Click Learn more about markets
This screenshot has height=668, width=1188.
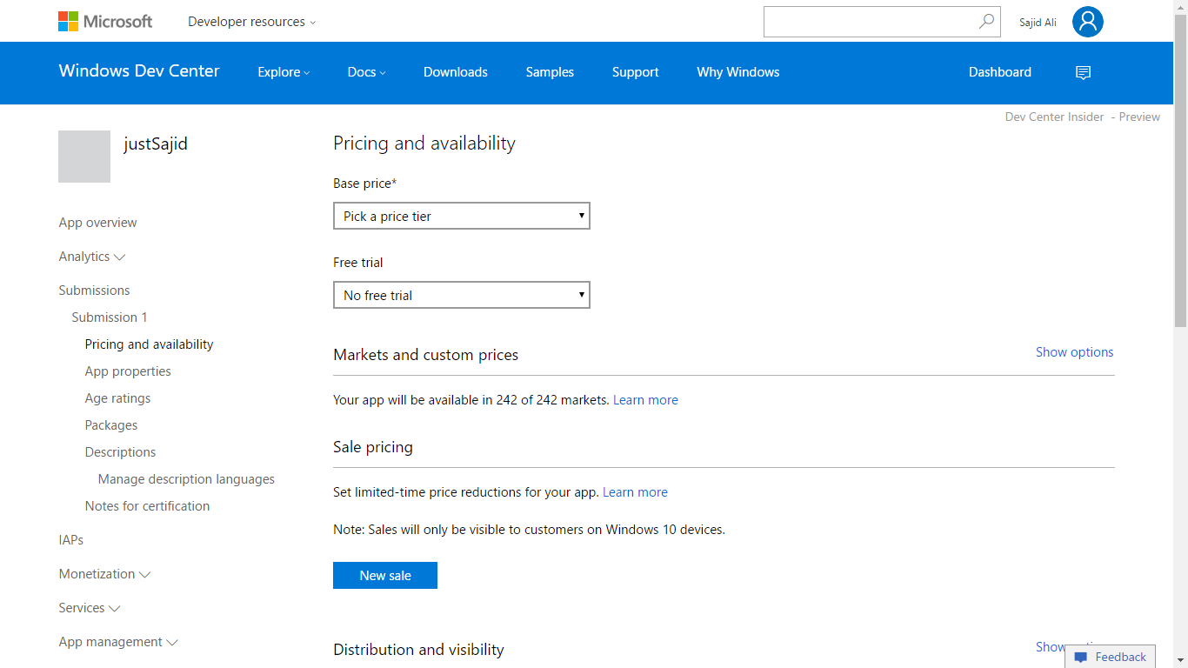coord(645,400)
